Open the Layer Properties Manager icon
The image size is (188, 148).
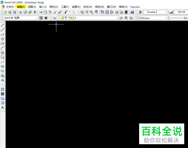[x=55, y=18]
